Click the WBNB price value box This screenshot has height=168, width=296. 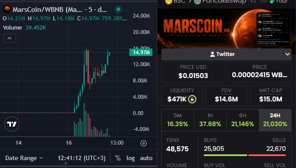(260, 72)
